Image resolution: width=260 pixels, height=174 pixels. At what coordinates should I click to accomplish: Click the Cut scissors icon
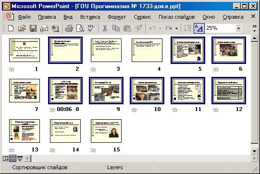click(105, 28)
